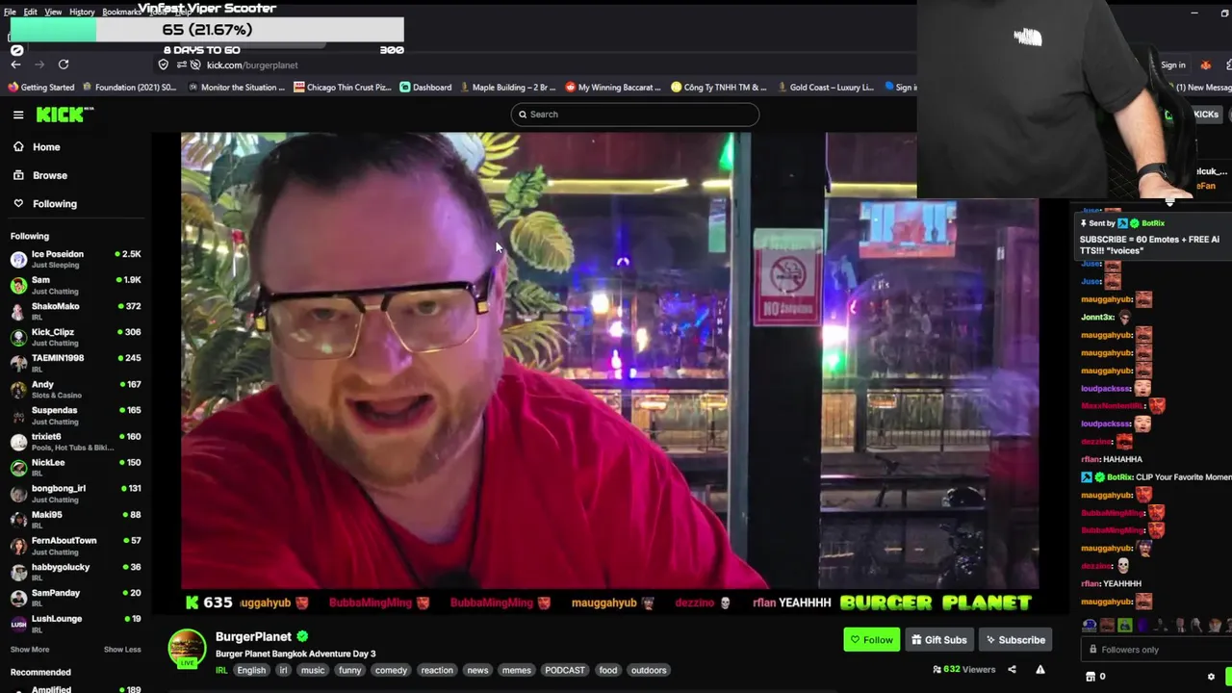Viewport: 1232px width, 693px height.
Task: Click LushLounge avatar in sidebar
Action: coord(18,624)
